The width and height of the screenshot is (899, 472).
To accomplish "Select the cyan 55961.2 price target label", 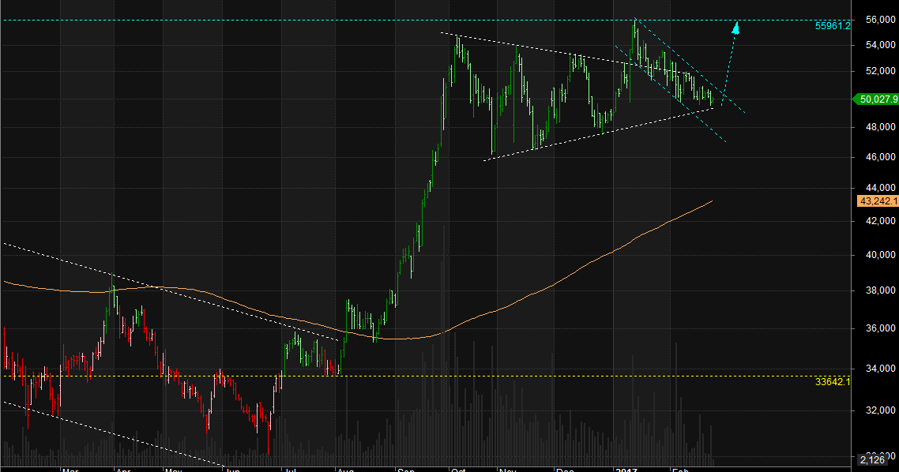I will 833,26.
